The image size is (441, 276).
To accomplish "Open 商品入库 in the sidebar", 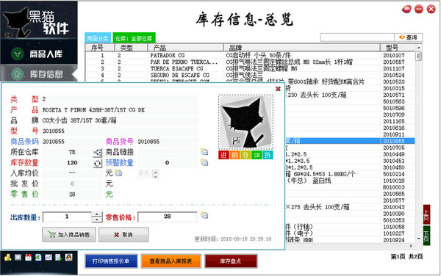I will coord(39,54).
